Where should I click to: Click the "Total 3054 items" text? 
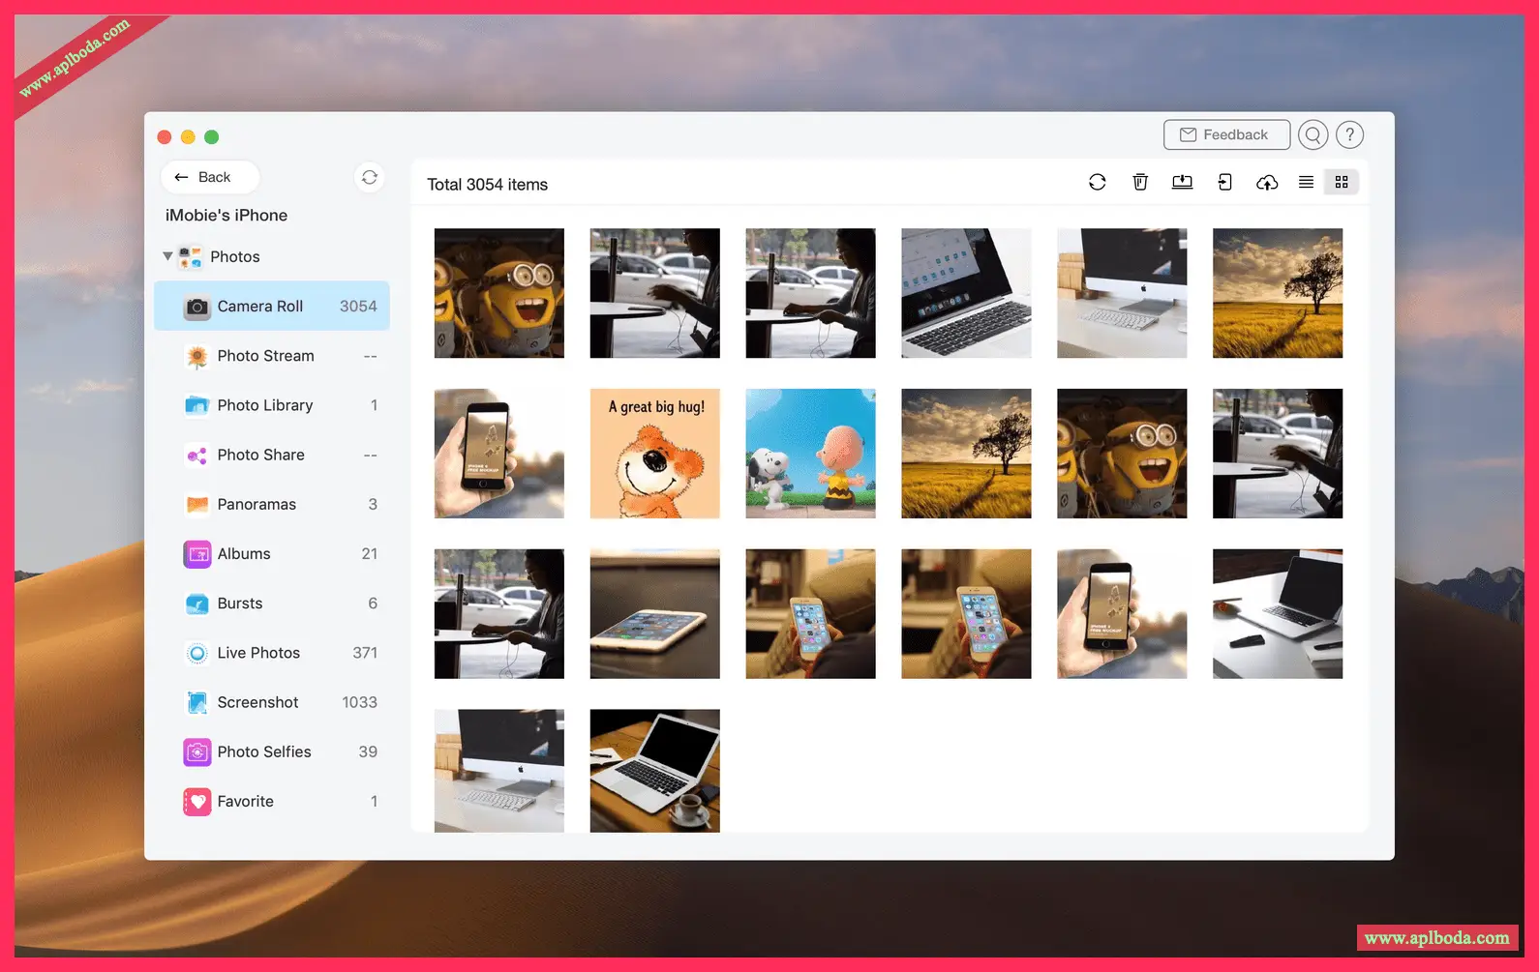click(488, 185)
